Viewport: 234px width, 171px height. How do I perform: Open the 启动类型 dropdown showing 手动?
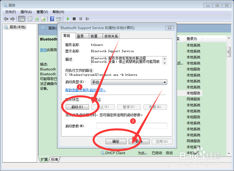pos(129,82)
